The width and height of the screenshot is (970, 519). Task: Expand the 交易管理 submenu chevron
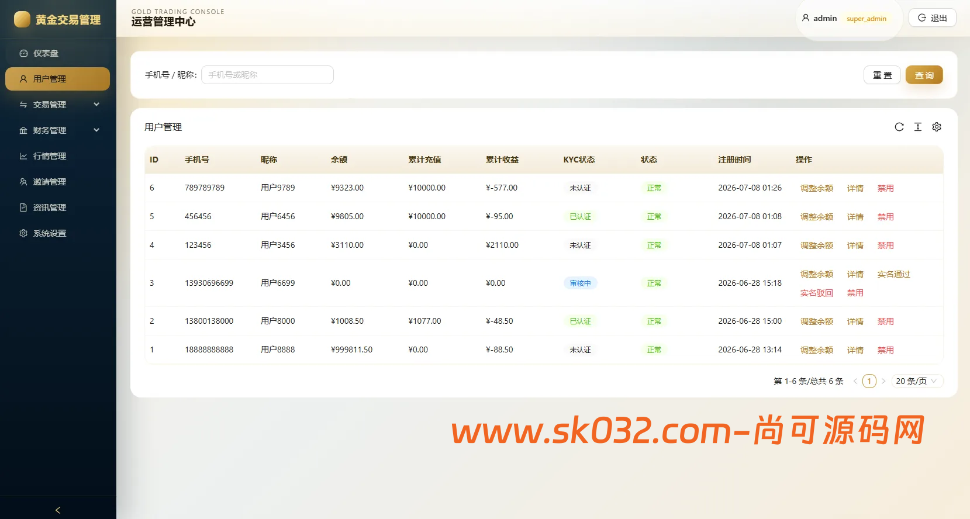pyautogui.click(x=96, y=105)
